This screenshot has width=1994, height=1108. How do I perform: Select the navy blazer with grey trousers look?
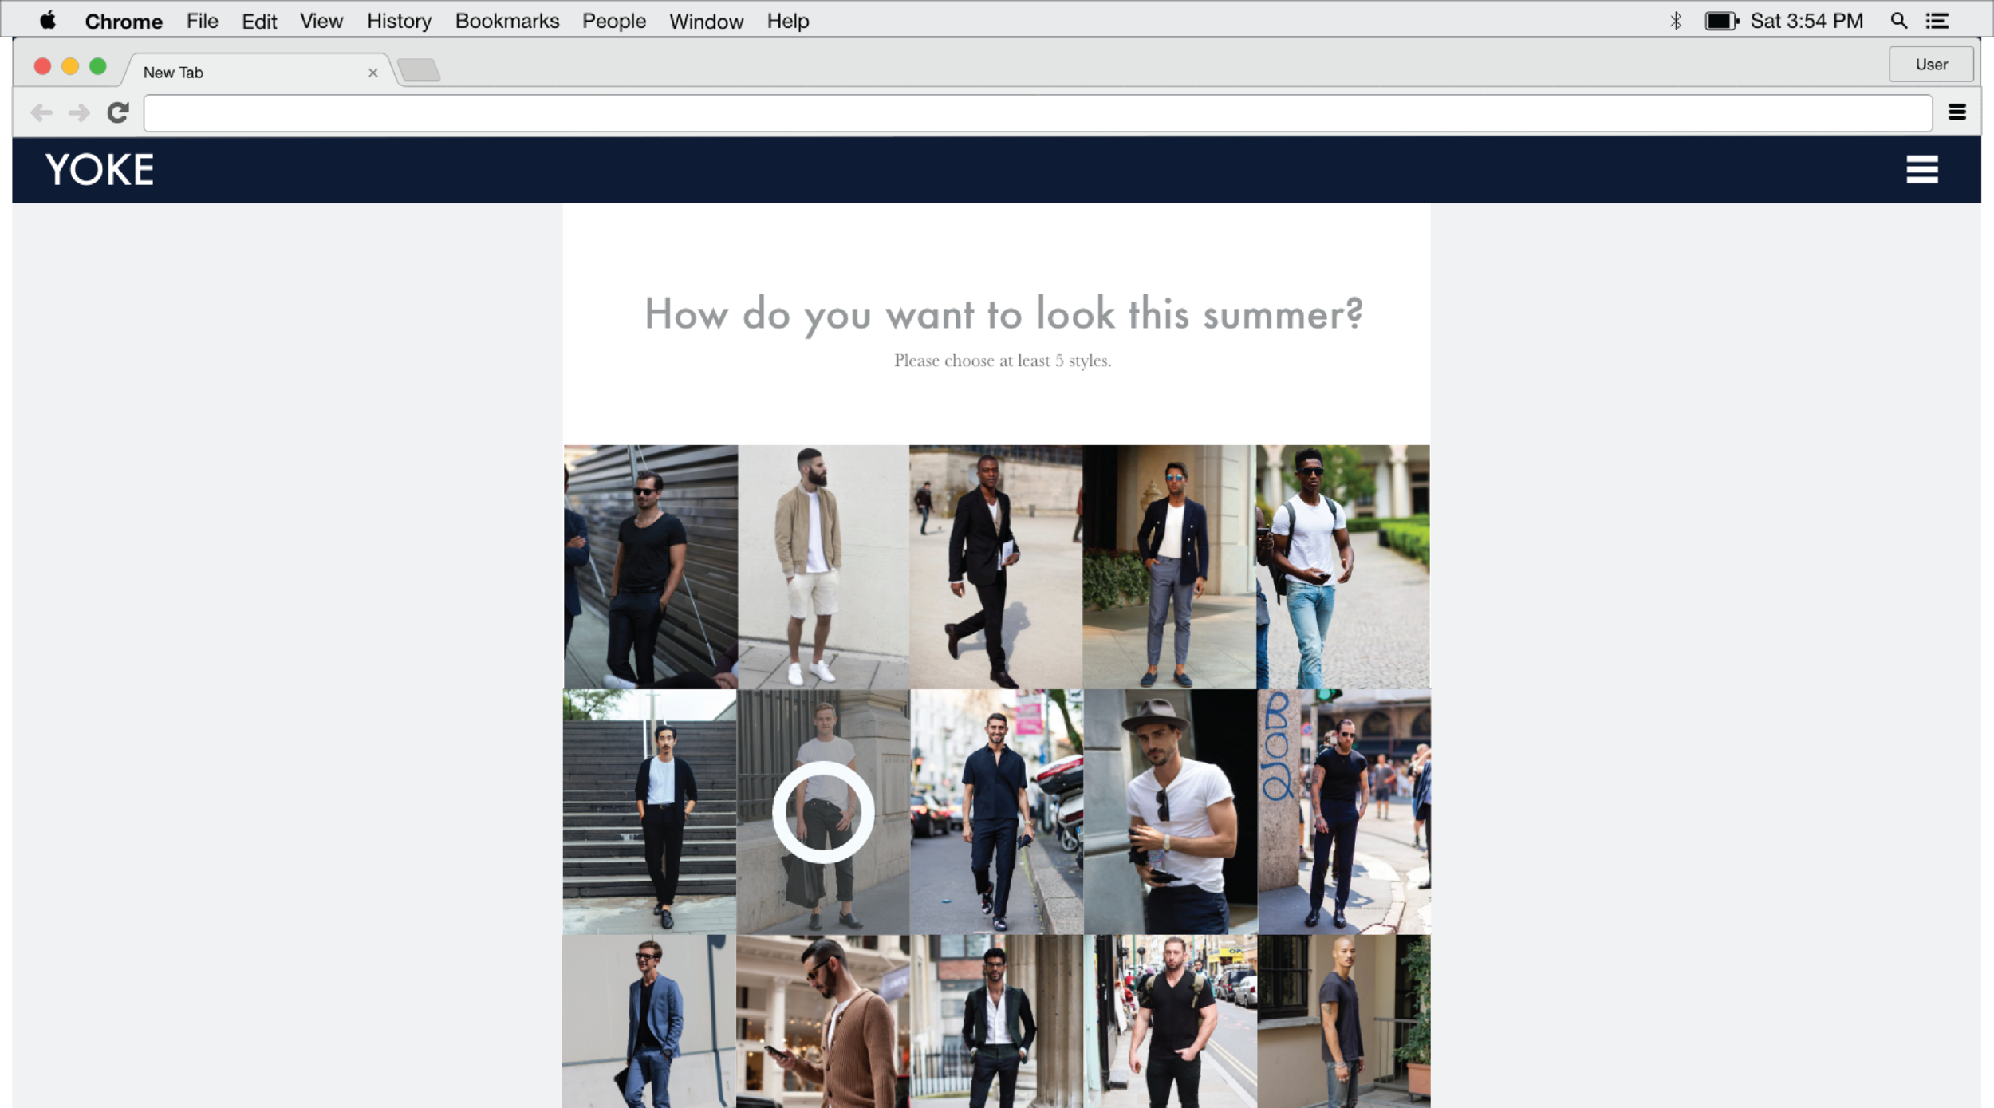tap(1169, 567)
